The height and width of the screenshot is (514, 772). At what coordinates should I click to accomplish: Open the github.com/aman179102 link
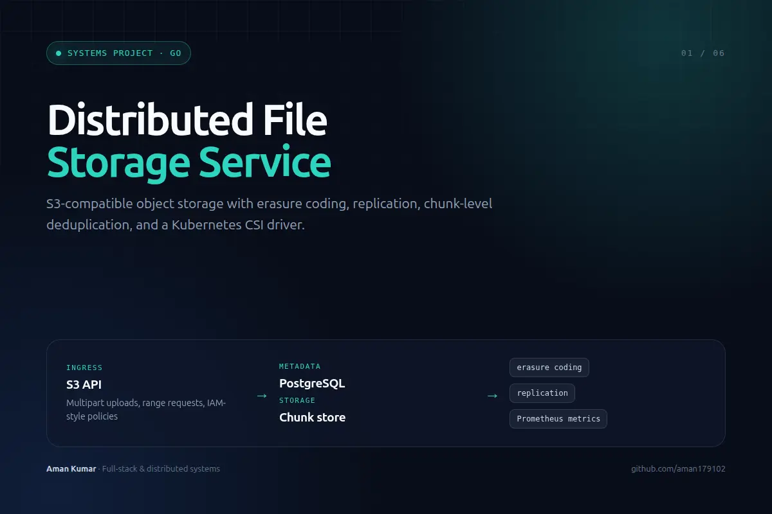(678, 469)
